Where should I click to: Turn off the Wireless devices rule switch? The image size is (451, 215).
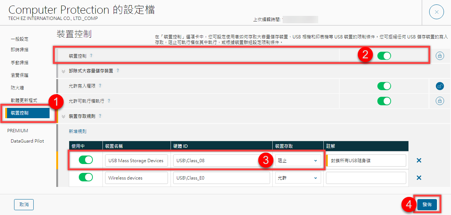86,178
